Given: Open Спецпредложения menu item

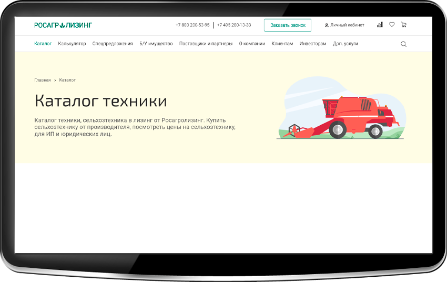Looking at the screenshot, I should point(113,44).
